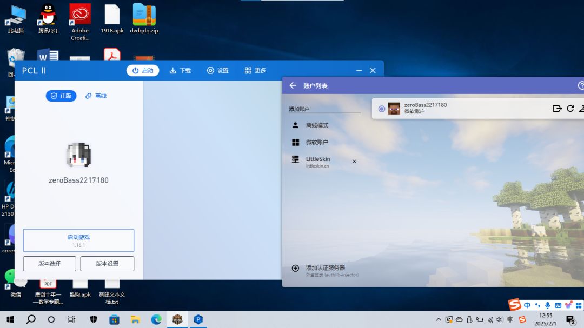Click 添加认证服务器 in HMCL
This screenshot has width=584, height=328.
[325, 270]
